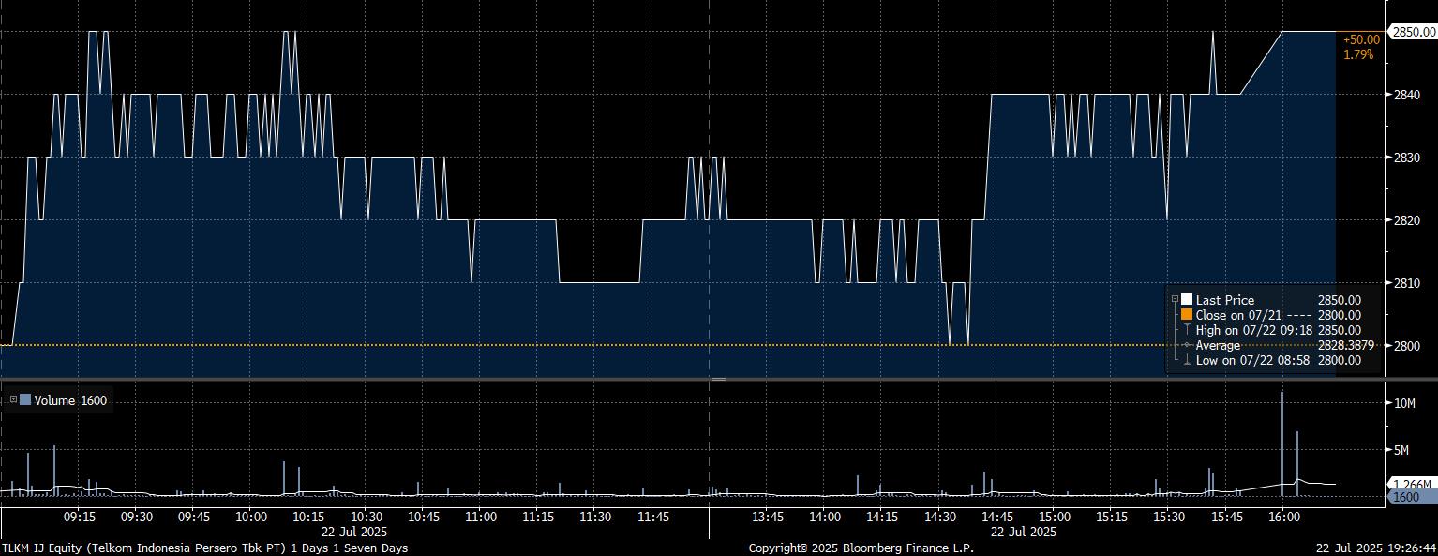Screen dimensions: 1438x556
Task: Select the Low on 07/22 marker icon
Action: [x=1187, y=360]
